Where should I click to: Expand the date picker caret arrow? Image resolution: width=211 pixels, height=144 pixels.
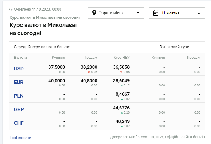(199, 13)
